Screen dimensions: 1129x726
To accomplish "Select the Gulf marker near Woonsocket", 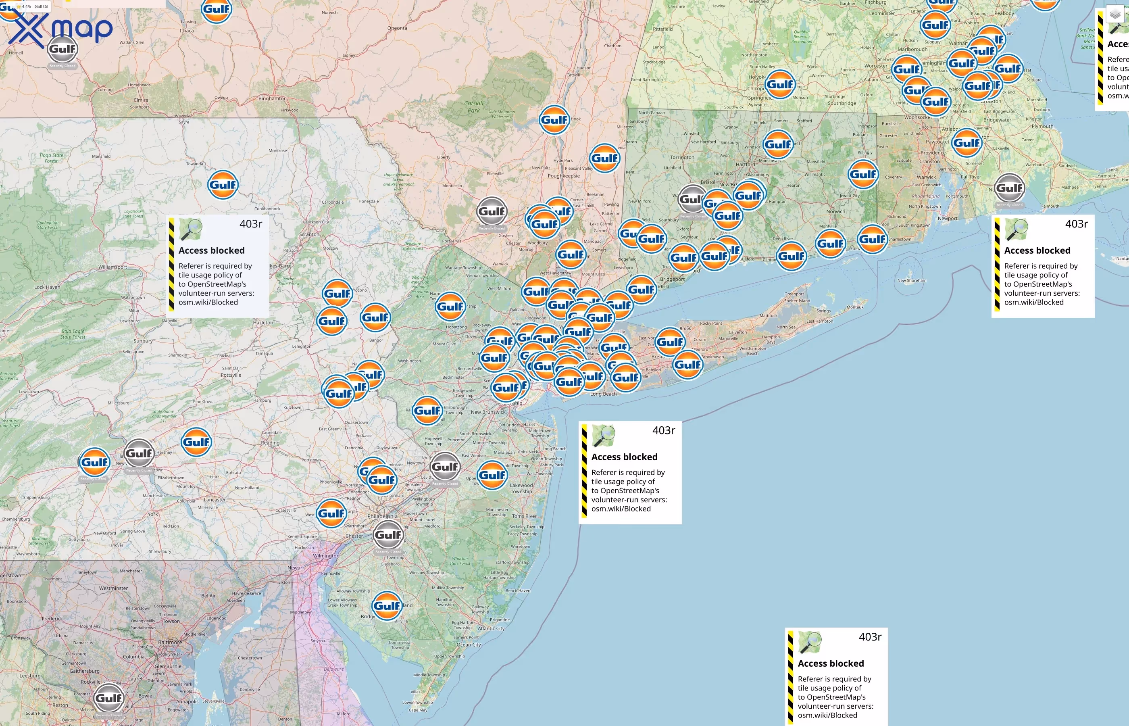I will click(x=936, y=102).
